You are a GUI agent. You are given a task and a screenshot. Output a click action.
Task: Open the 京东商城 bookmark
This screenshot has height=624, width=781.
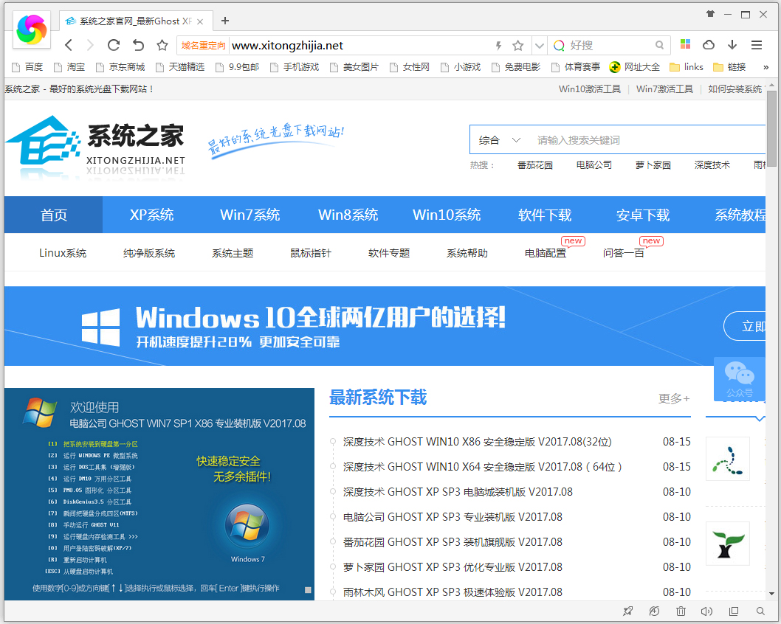coord(120,67)
